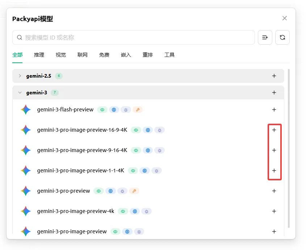Click Gemini logo of gemini-3-flash-preview
Screen dimensions: 306x250
(26, 110)
